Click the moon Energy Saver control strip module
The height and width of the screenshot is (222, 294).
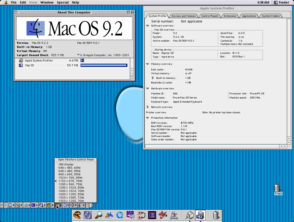[x=33, y=205]
